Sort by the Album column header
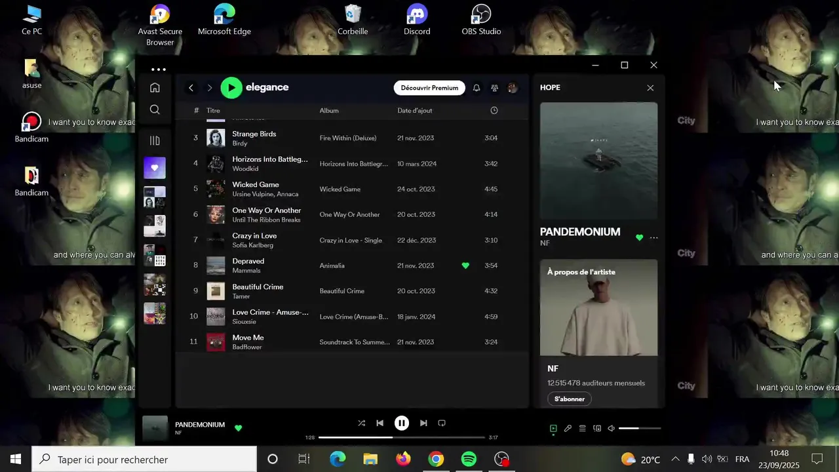839x472 pixels. coord(329,111)
